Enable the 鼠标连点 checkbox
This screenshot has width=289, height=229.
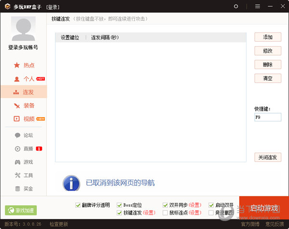point(166,213)
